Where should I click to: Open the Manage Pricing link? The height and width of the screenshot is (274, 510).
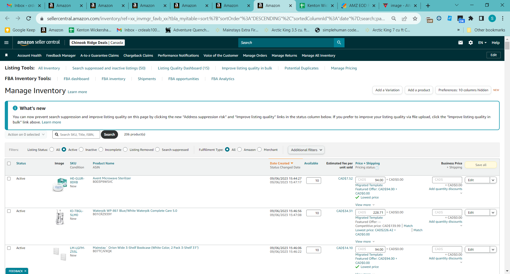click(344, 68)
